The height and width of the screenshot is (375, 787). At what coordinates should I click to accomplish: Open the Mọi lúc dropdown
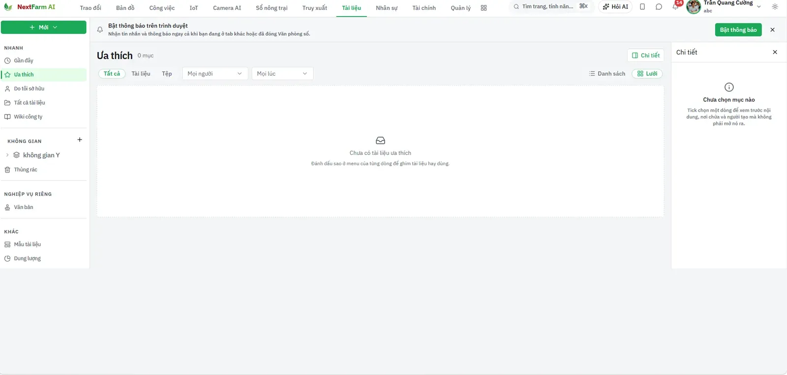pyautogui.click(x=282, y=74)
